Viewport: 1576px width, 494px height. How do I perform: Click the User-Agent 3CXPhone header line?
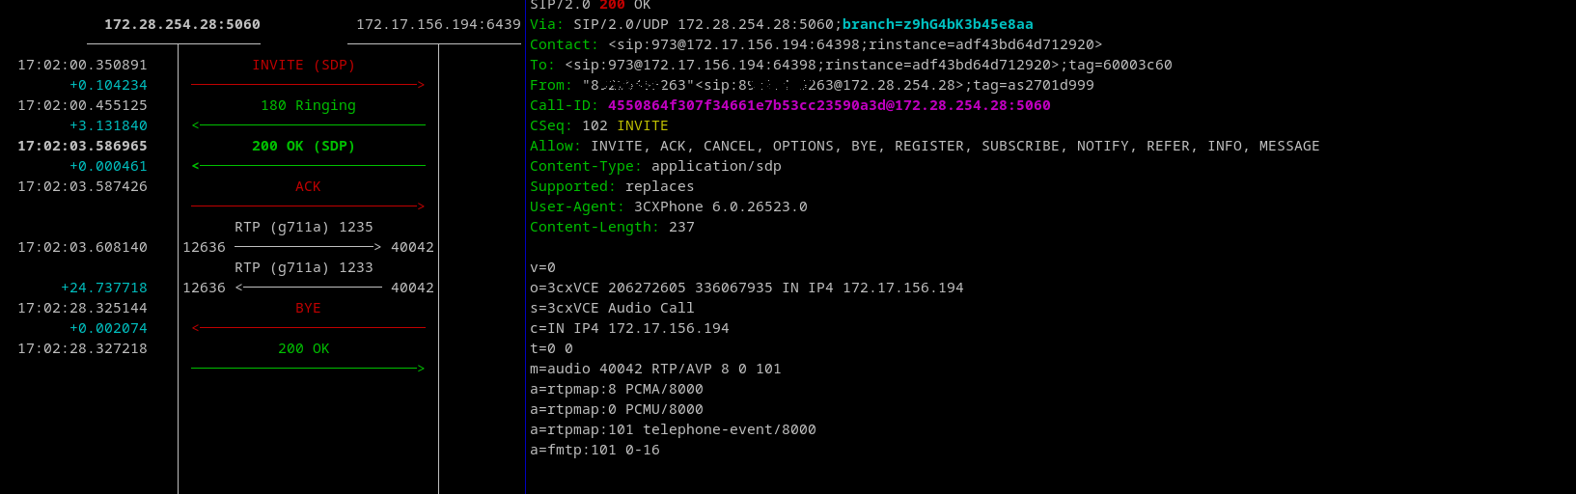668,207
